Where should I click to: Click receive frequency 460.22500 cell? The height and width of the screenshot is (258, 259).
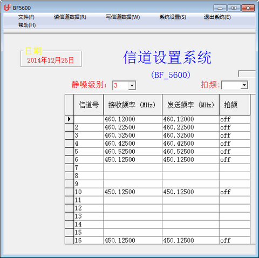point(133,127)
